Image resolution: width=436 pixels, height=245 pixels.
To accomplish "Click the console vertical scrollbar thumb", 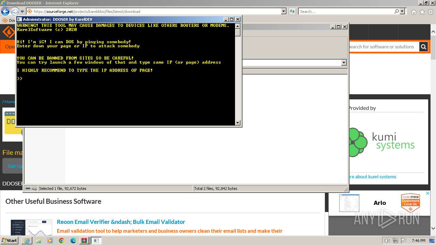I will 238,32.
